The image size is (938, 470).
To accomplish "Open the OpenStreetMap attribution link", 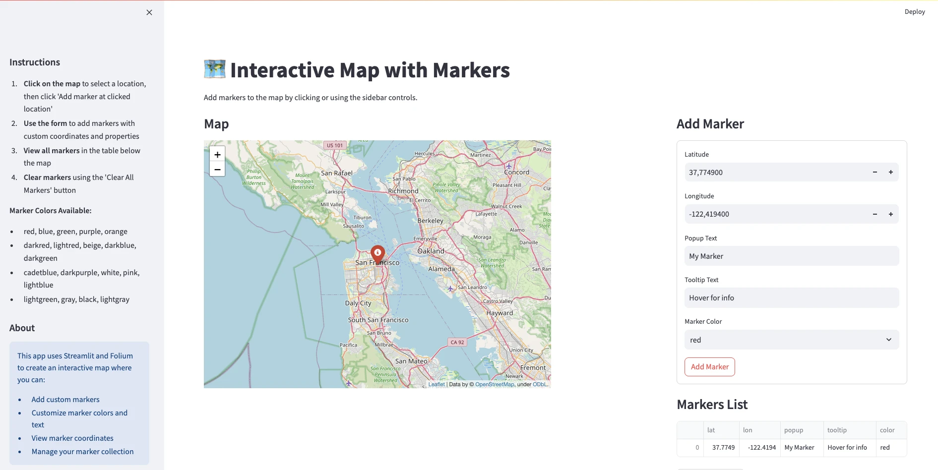I will click(495, 384).
